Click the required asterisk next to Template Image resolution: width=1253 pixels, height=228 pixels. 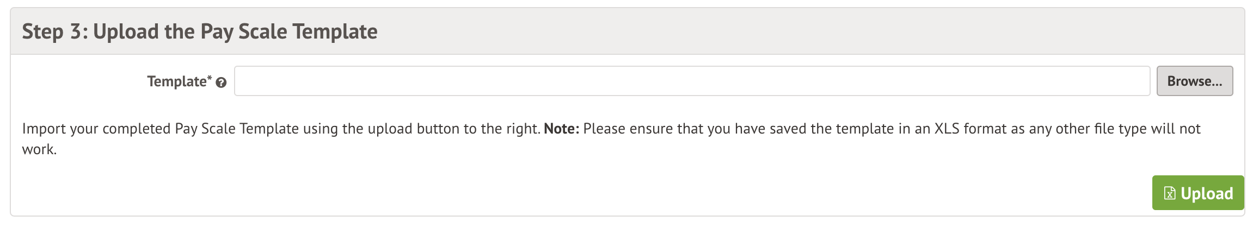(x=210, y=78)
